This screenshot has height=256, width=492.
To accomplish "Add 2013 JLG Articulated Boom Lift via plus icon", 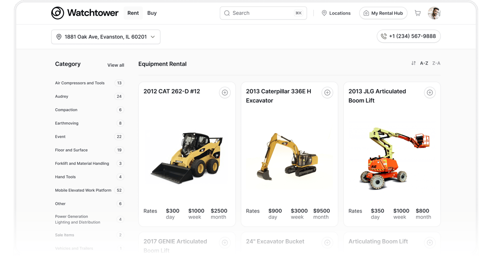I will (x=430, y=92).
